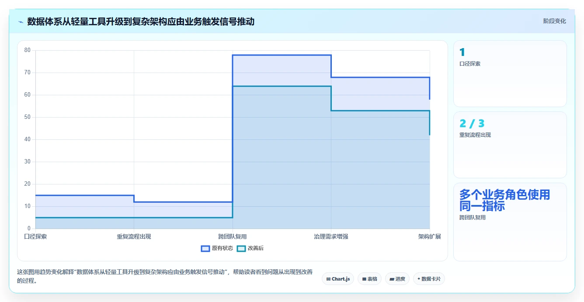Click the 进度 tag button

[397, 279]
